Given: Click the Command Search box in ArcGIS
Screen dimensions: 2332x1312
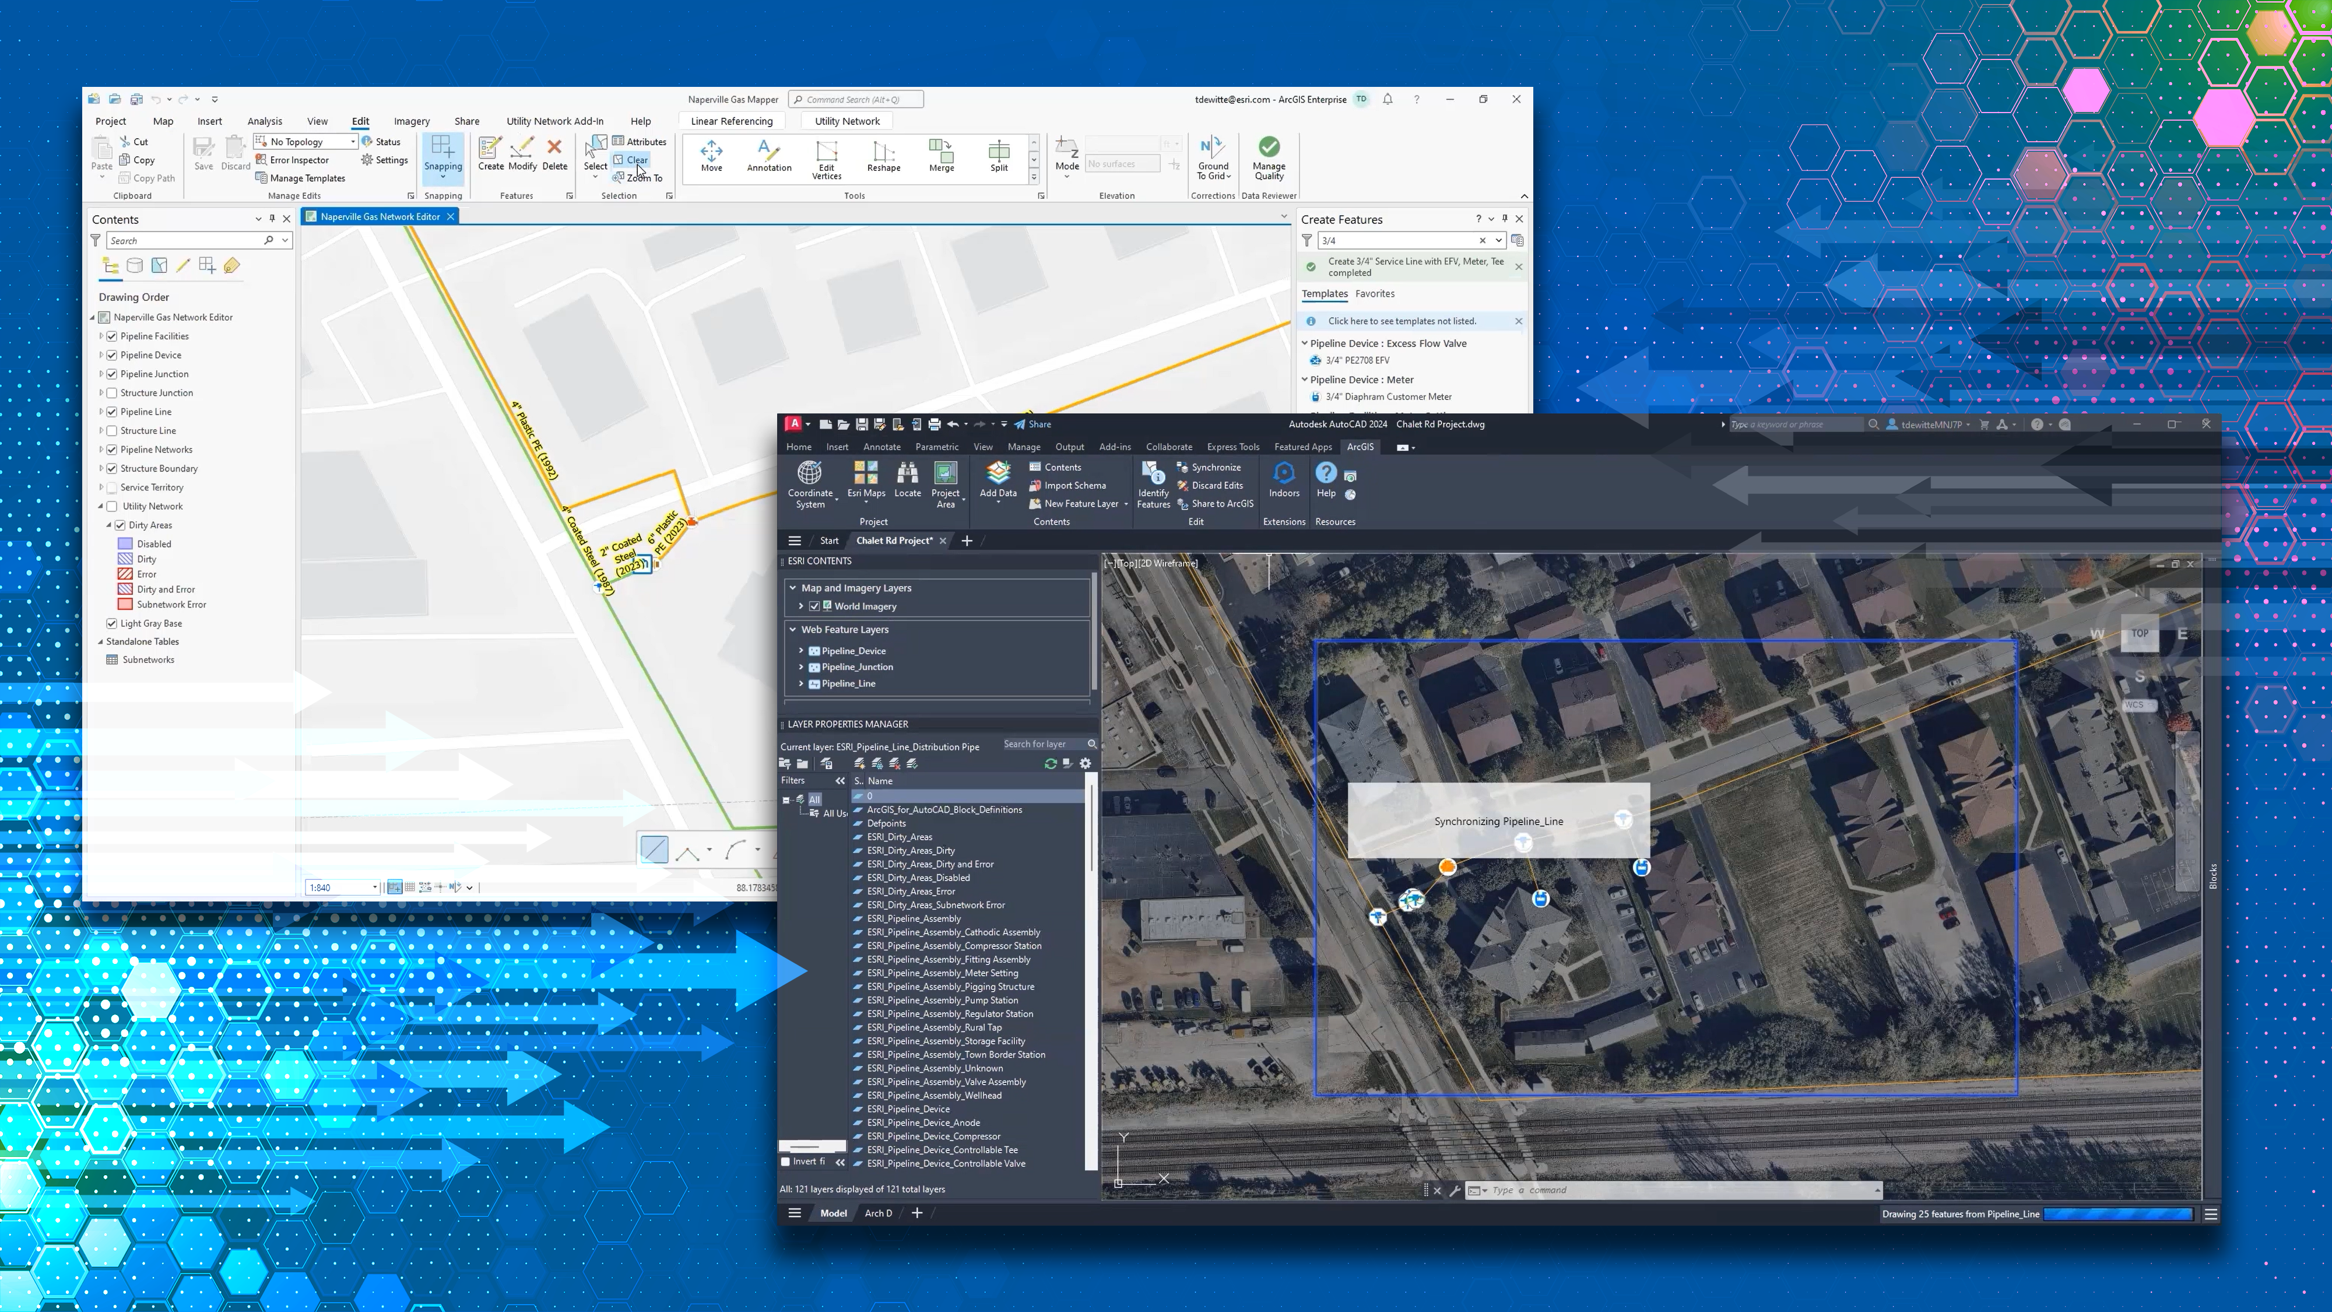Looking at the screenshot, I should (x=855, y=100).
